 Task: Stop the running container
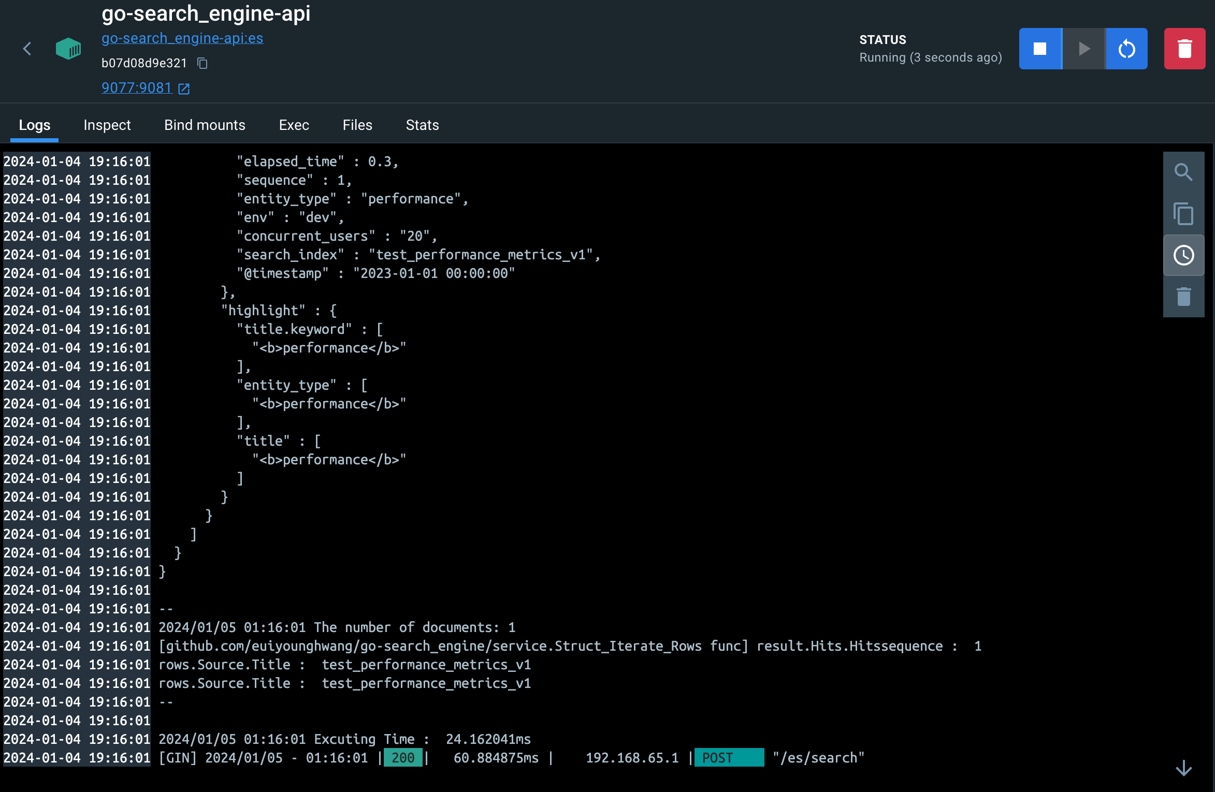pyautogui.click(x=1040, y=49)
